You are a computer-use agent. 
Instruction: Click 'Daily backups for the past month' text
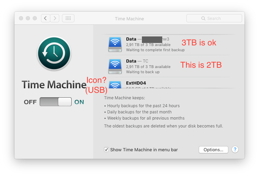tap(139, 112)
